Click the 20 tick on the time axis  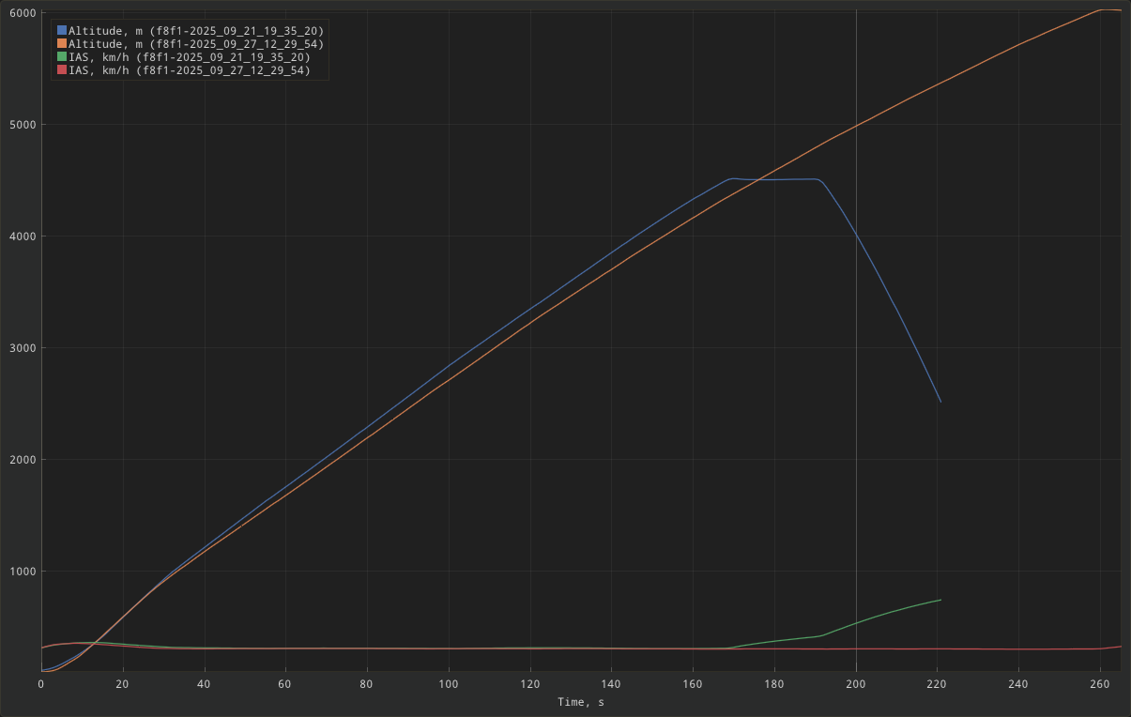pos(122,684)
